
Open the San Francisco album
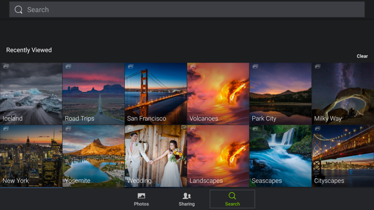pos(156,94)
